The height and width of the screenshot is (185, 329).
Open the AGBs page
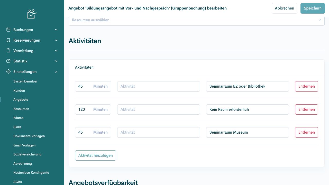tap(17, 182)
